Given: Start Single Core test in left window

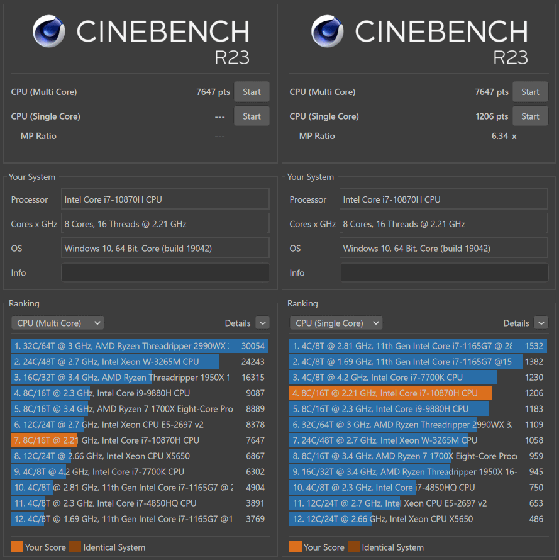Looking at the screenshot, I should (x=252, y=116).
